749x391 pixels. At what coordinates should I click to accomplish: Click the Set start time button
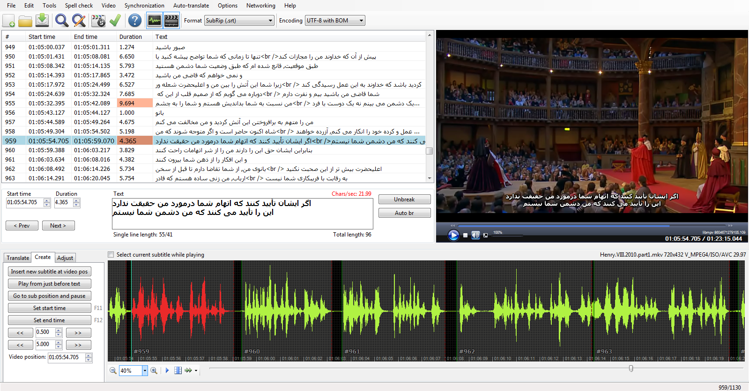coord(49,308)
